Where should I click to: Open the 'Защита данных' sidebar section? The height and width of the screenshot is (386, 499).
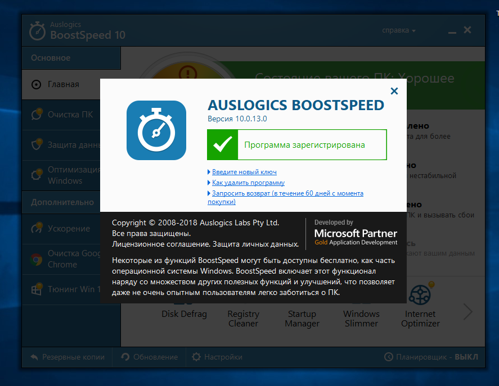(61, 145)
